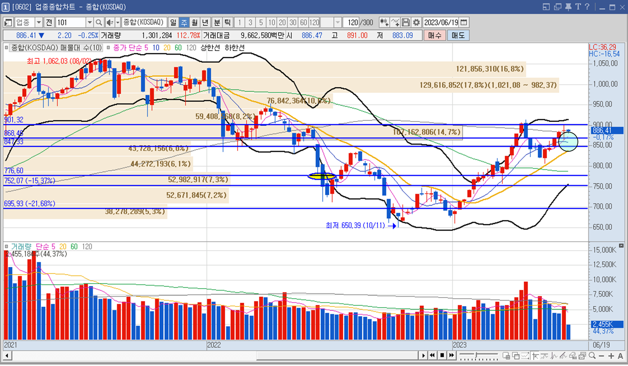The height and width of the screenshot is (366, 628).
Task: Select the 년 yearly period button
Action: [x=205, y=23]
